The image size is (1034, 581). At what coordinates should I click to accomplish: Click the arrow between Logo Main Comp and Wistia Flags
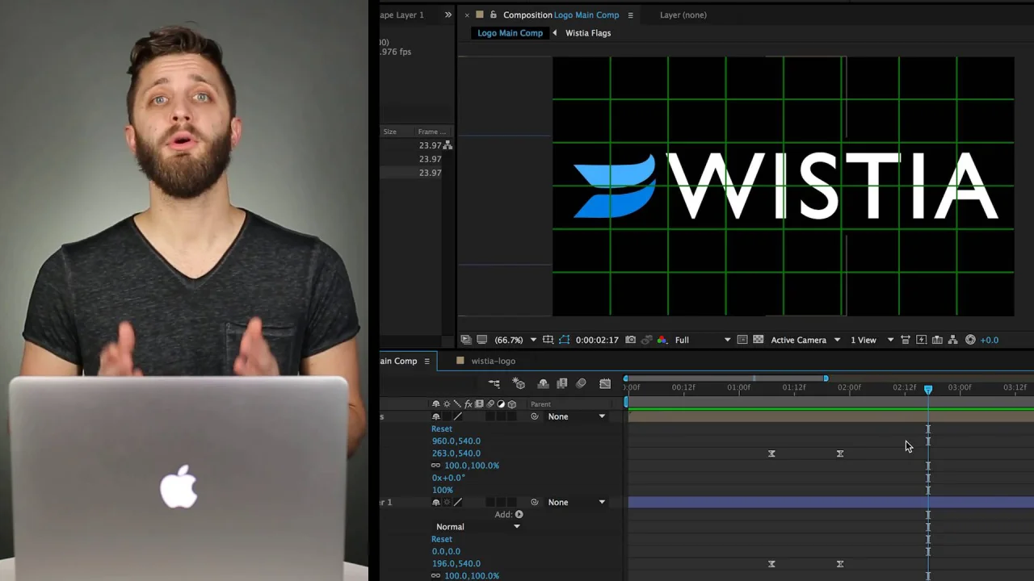[554, 33]
